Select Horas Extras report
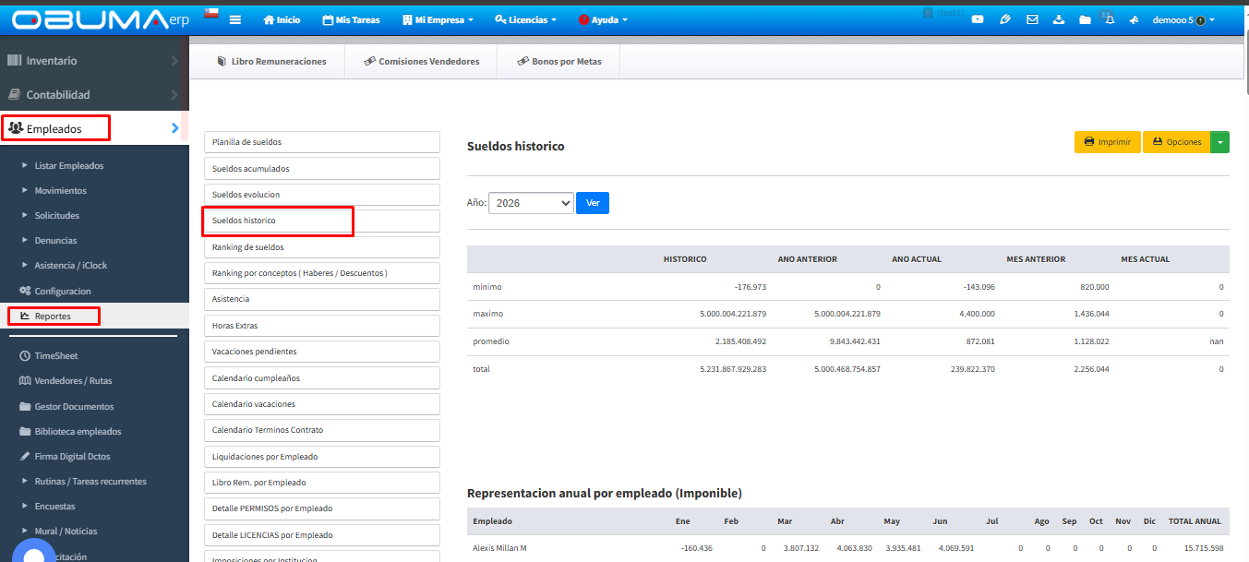Screen dimensions: 1249x562 (x=321, y=326)
